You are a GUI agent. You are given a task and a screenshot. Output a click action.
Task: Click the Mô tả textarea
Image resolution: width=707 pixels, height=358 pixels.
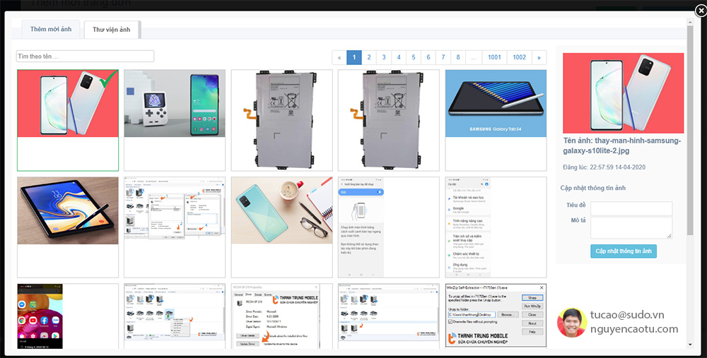631,228
